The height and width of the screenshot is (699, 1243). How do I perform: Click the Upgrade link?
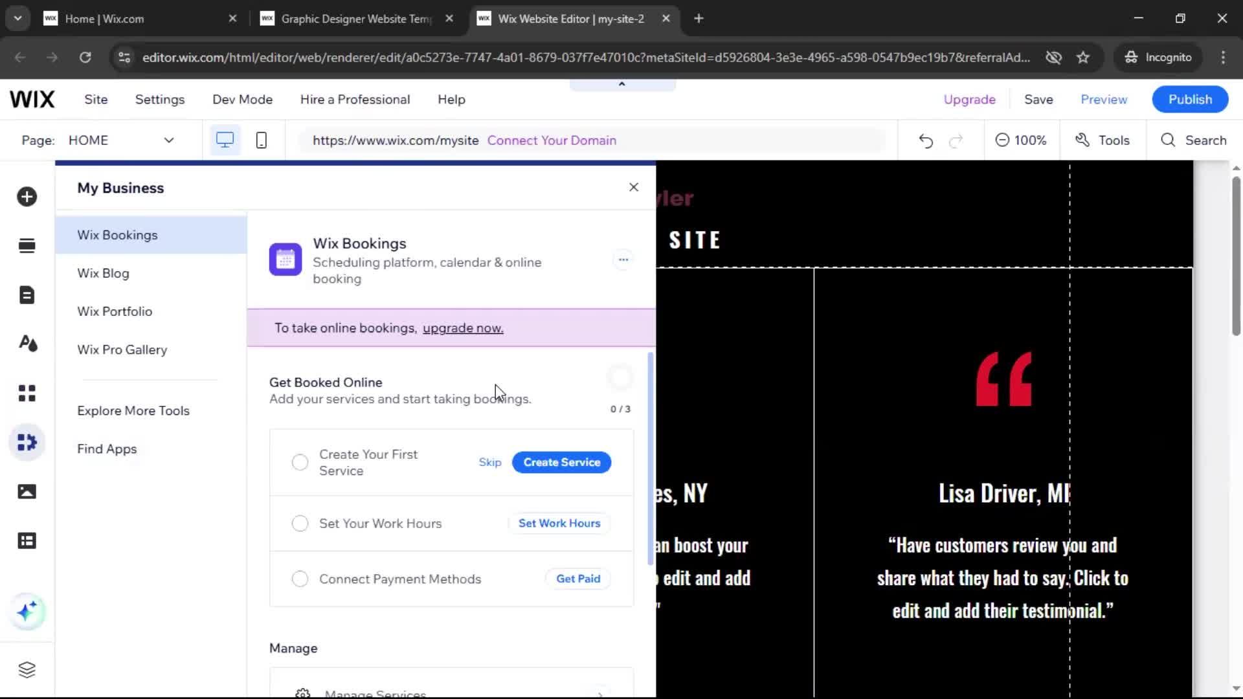(969, 99)
